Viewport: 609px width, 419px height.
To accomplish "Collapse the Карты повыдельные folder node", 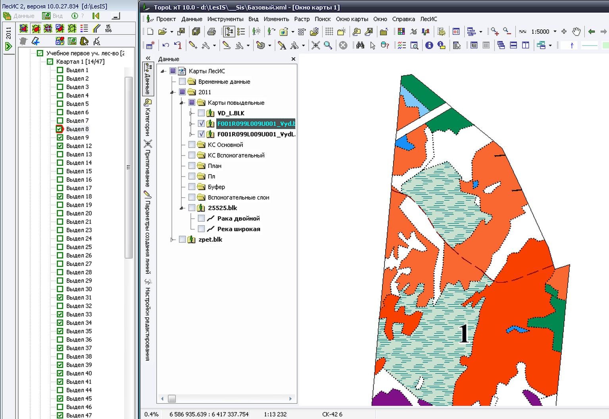I will pos(182,103).
